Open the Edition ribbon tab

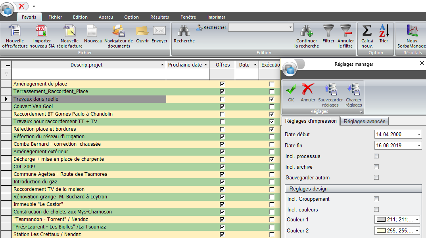click(80, 17)
